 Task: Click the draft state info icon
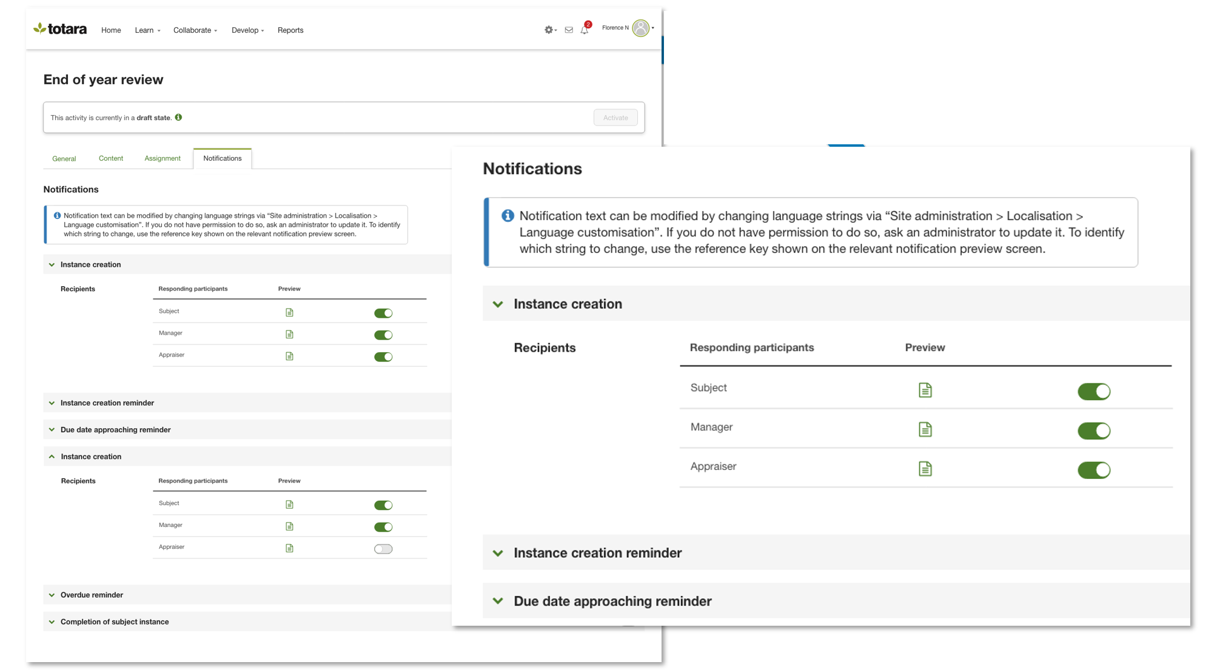coord(178,117)
